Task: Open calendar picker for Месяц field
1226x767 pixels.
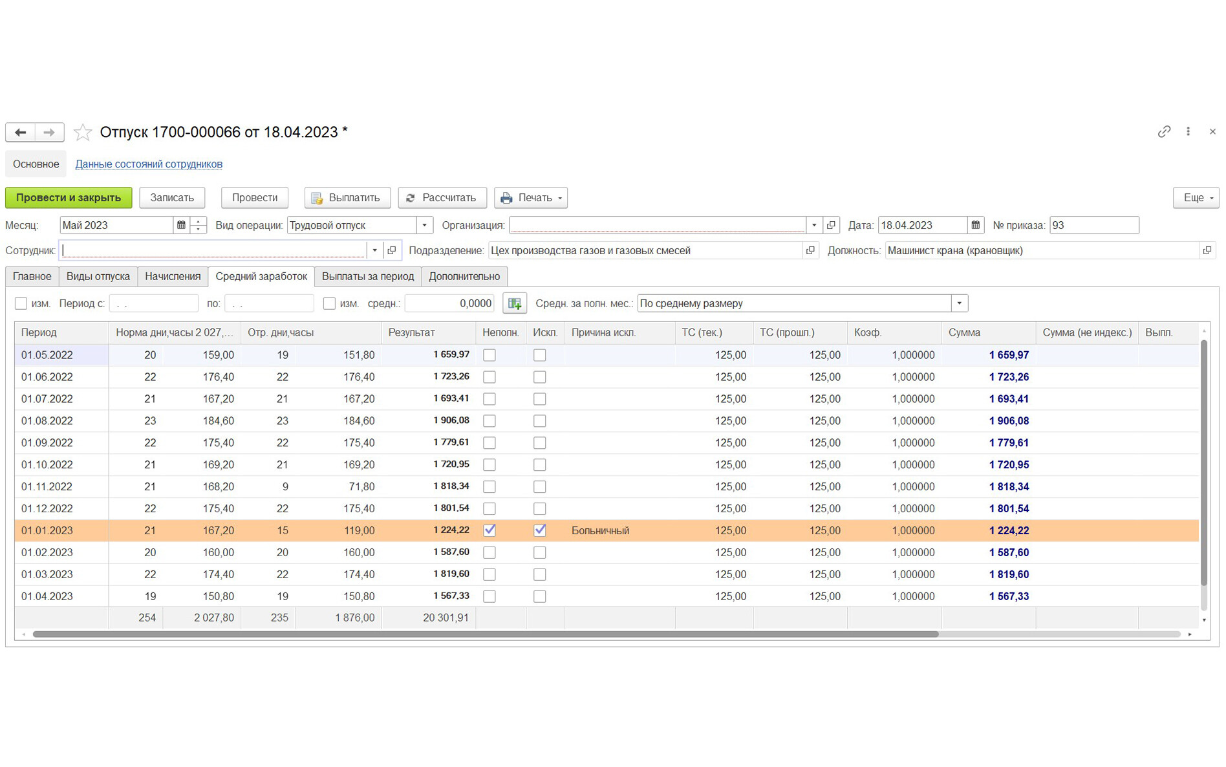Action: pyautogui.click(x=181, y=225)
